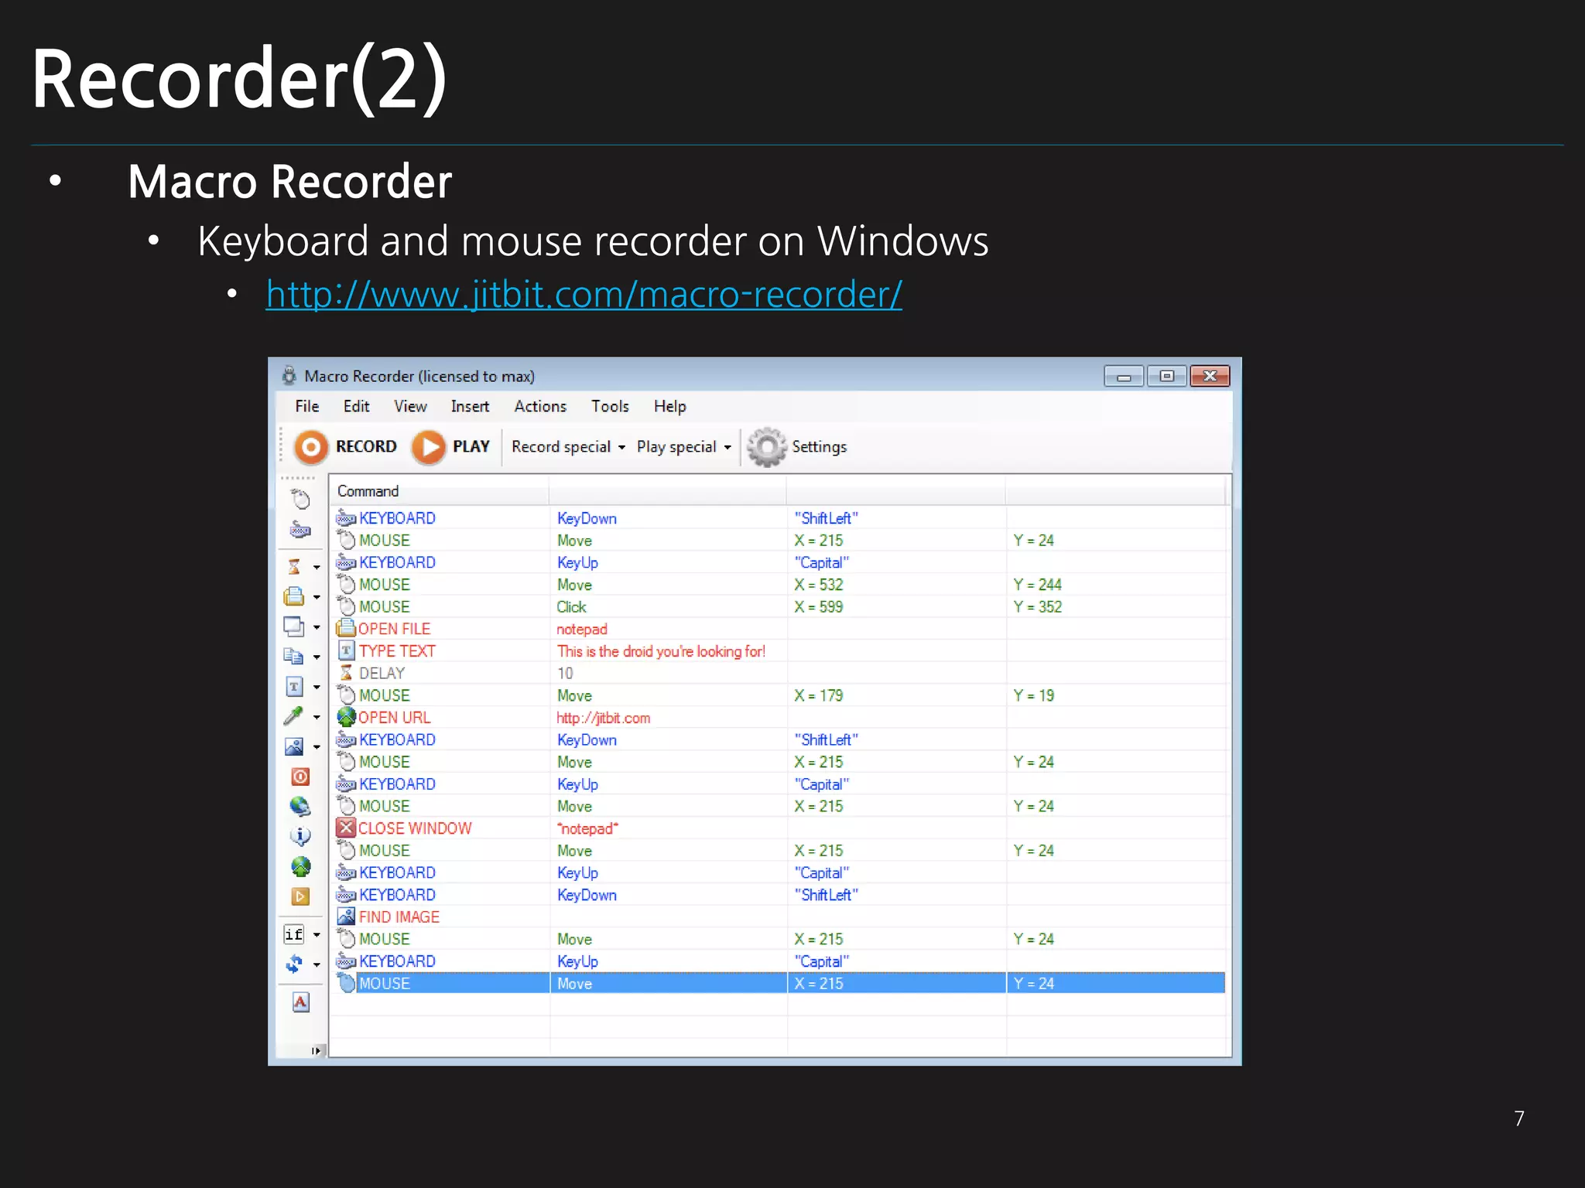Select the OPEN FILE notepad row

coord(779,629)
